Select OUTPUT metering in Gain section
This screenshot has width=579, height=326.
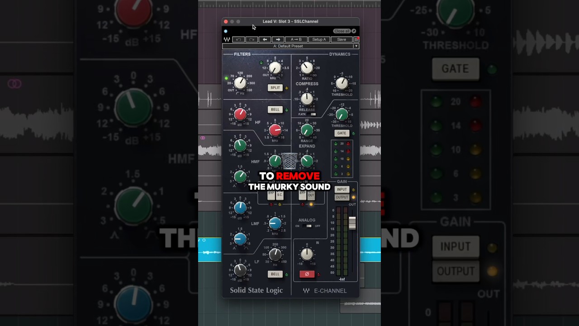tap(342, 197)
